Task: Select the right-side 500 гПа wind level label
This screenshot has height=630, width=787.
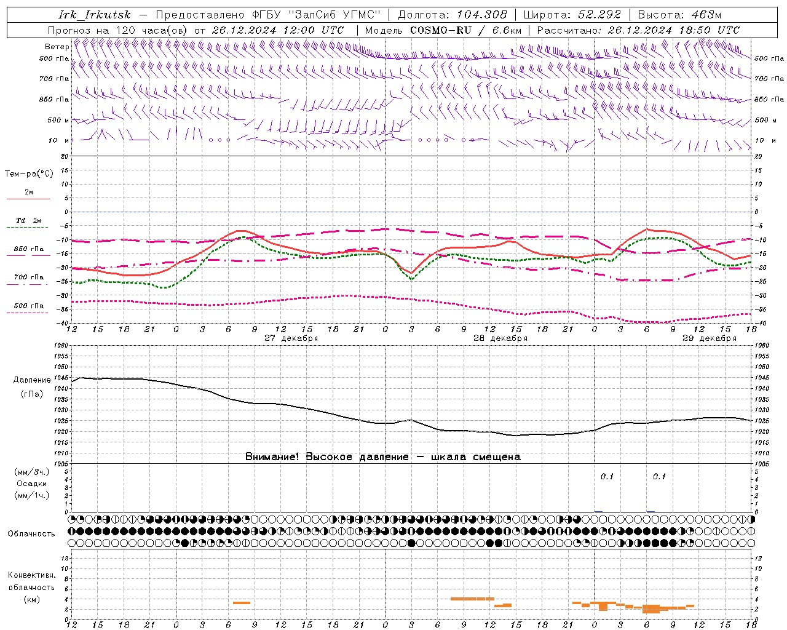Action: (x=769, y=58)
